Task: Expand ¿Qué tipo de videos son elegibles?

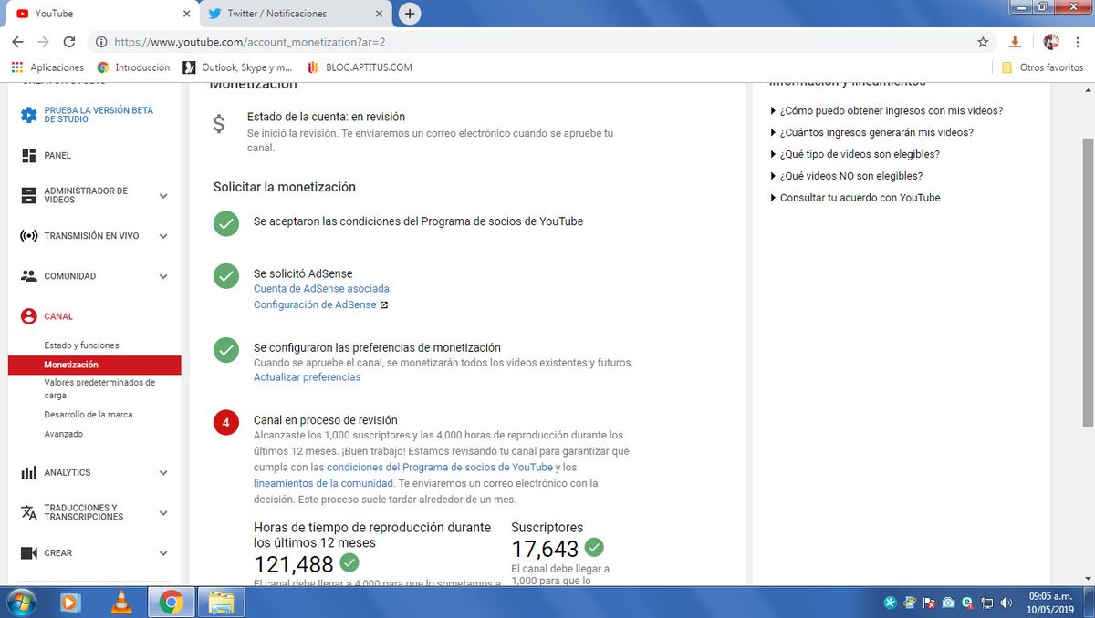Action: click(855, 154)
